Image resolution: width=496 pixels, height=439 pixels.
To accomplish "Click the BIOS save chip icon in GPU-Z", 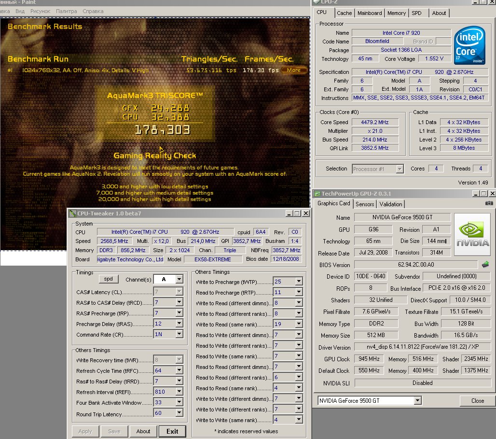I will 485,264.
